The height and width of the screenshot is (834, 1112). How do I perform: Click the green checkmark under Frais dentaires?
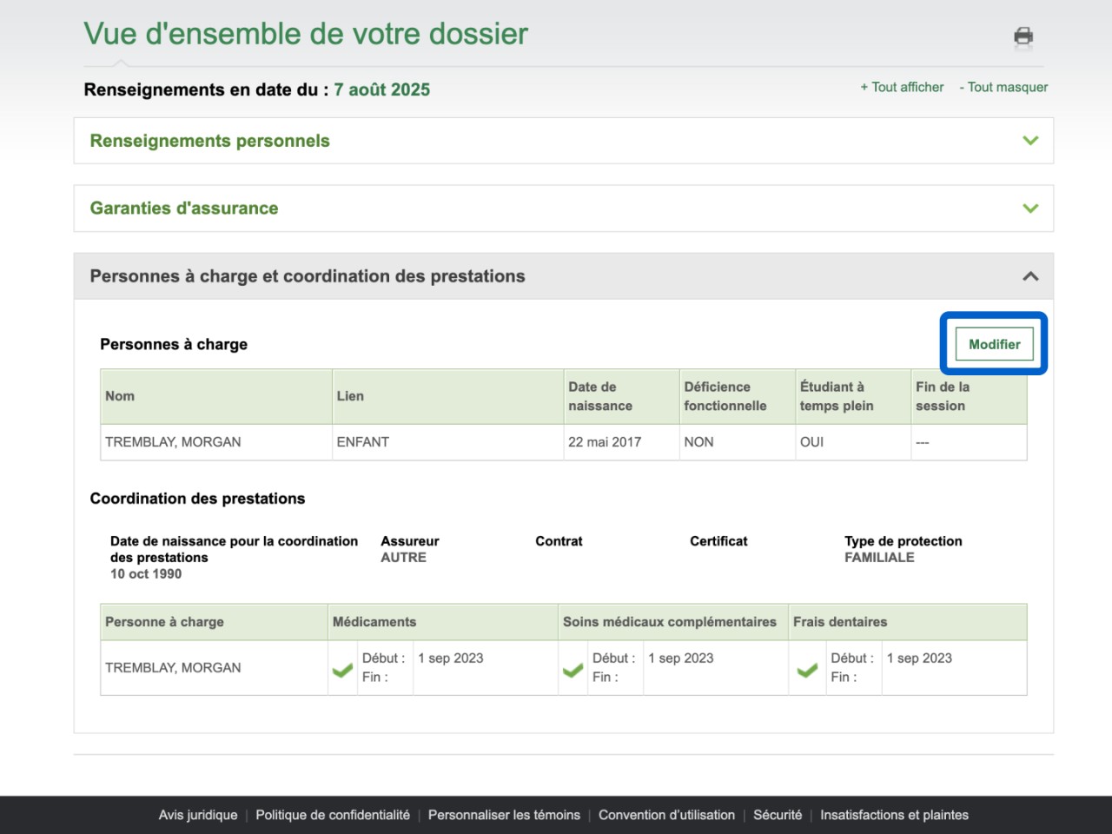pos(807,670)
